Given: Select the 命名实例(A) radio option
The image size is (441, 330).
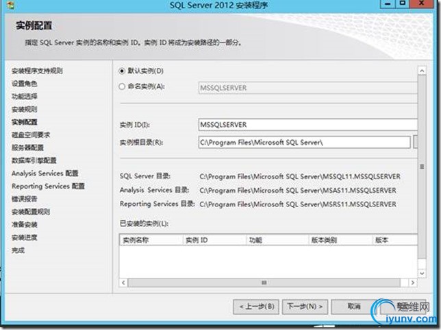Looking at the screenshot, I should coord(121,86).
